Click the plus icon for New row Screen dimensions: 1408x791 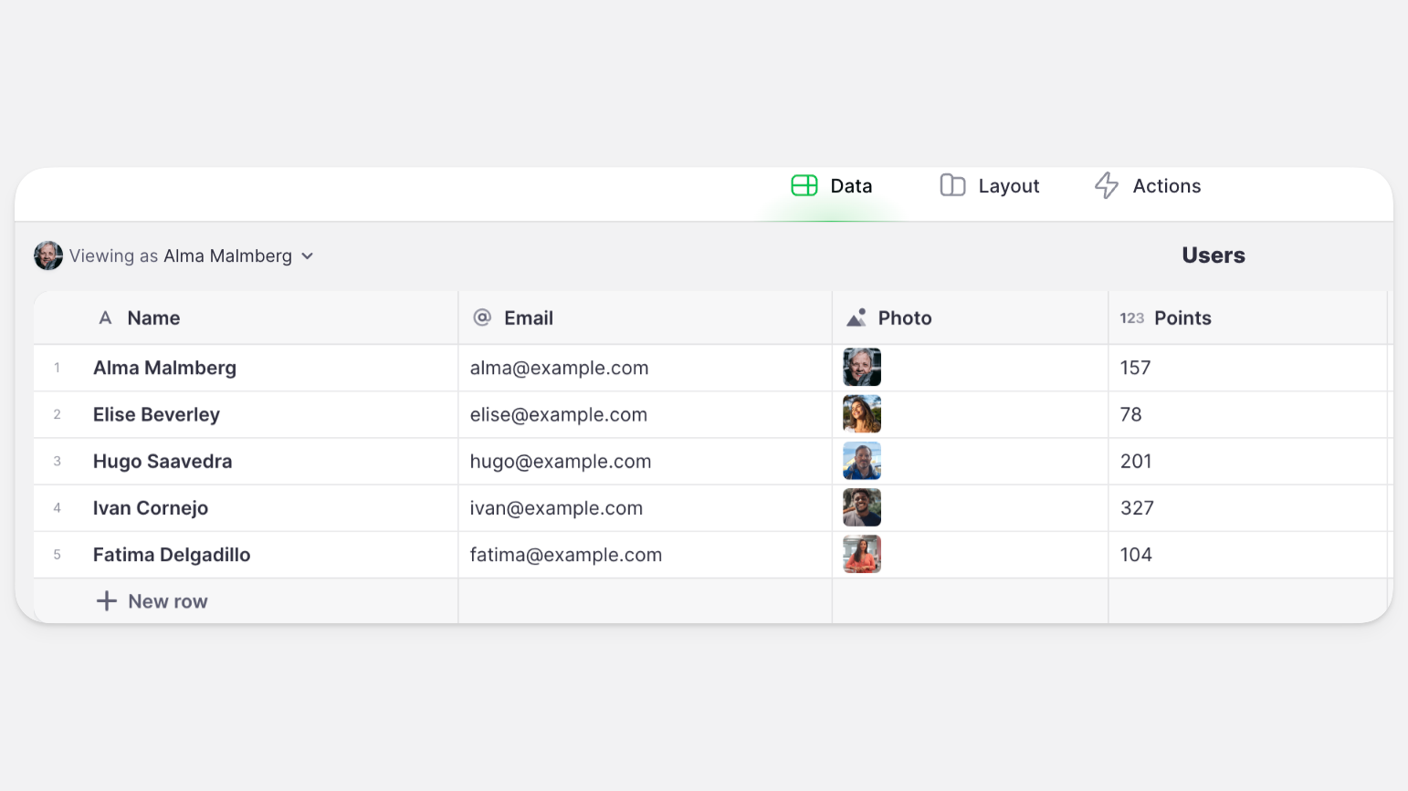click(x=107, y=601)
